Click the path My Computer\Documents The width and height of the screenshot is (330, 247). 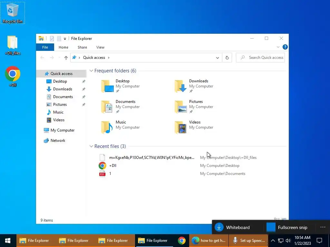(x=222, y=174)
